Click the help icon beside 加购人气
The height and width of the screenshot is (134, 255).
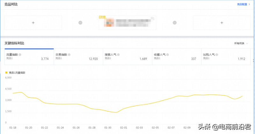click(217, 55)
